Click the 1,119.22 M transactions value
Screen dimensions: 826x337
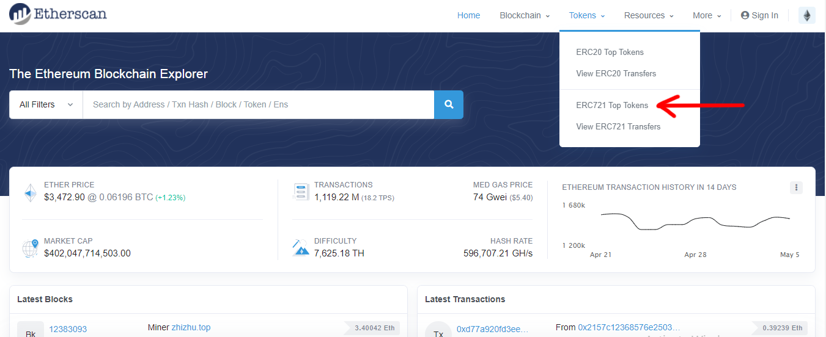click(336, 197)
